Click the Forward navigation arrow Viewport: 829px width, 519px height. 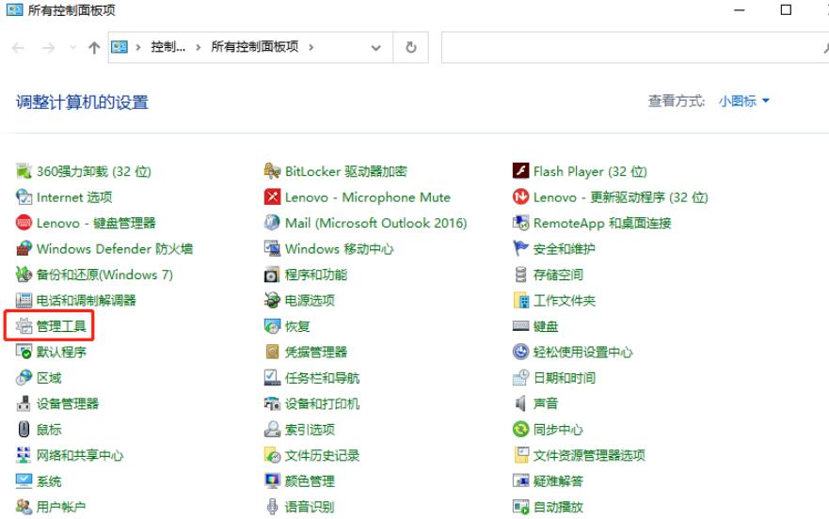pyautogui.click(x=49, y=48)
